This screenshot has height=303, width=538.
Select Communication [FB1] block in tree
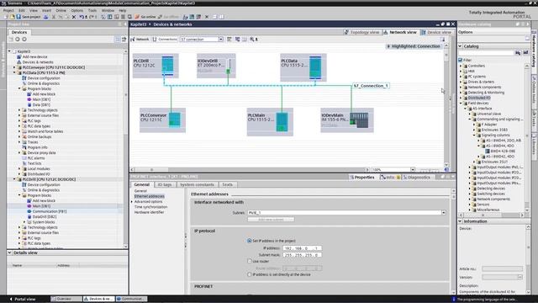[50, 211]
